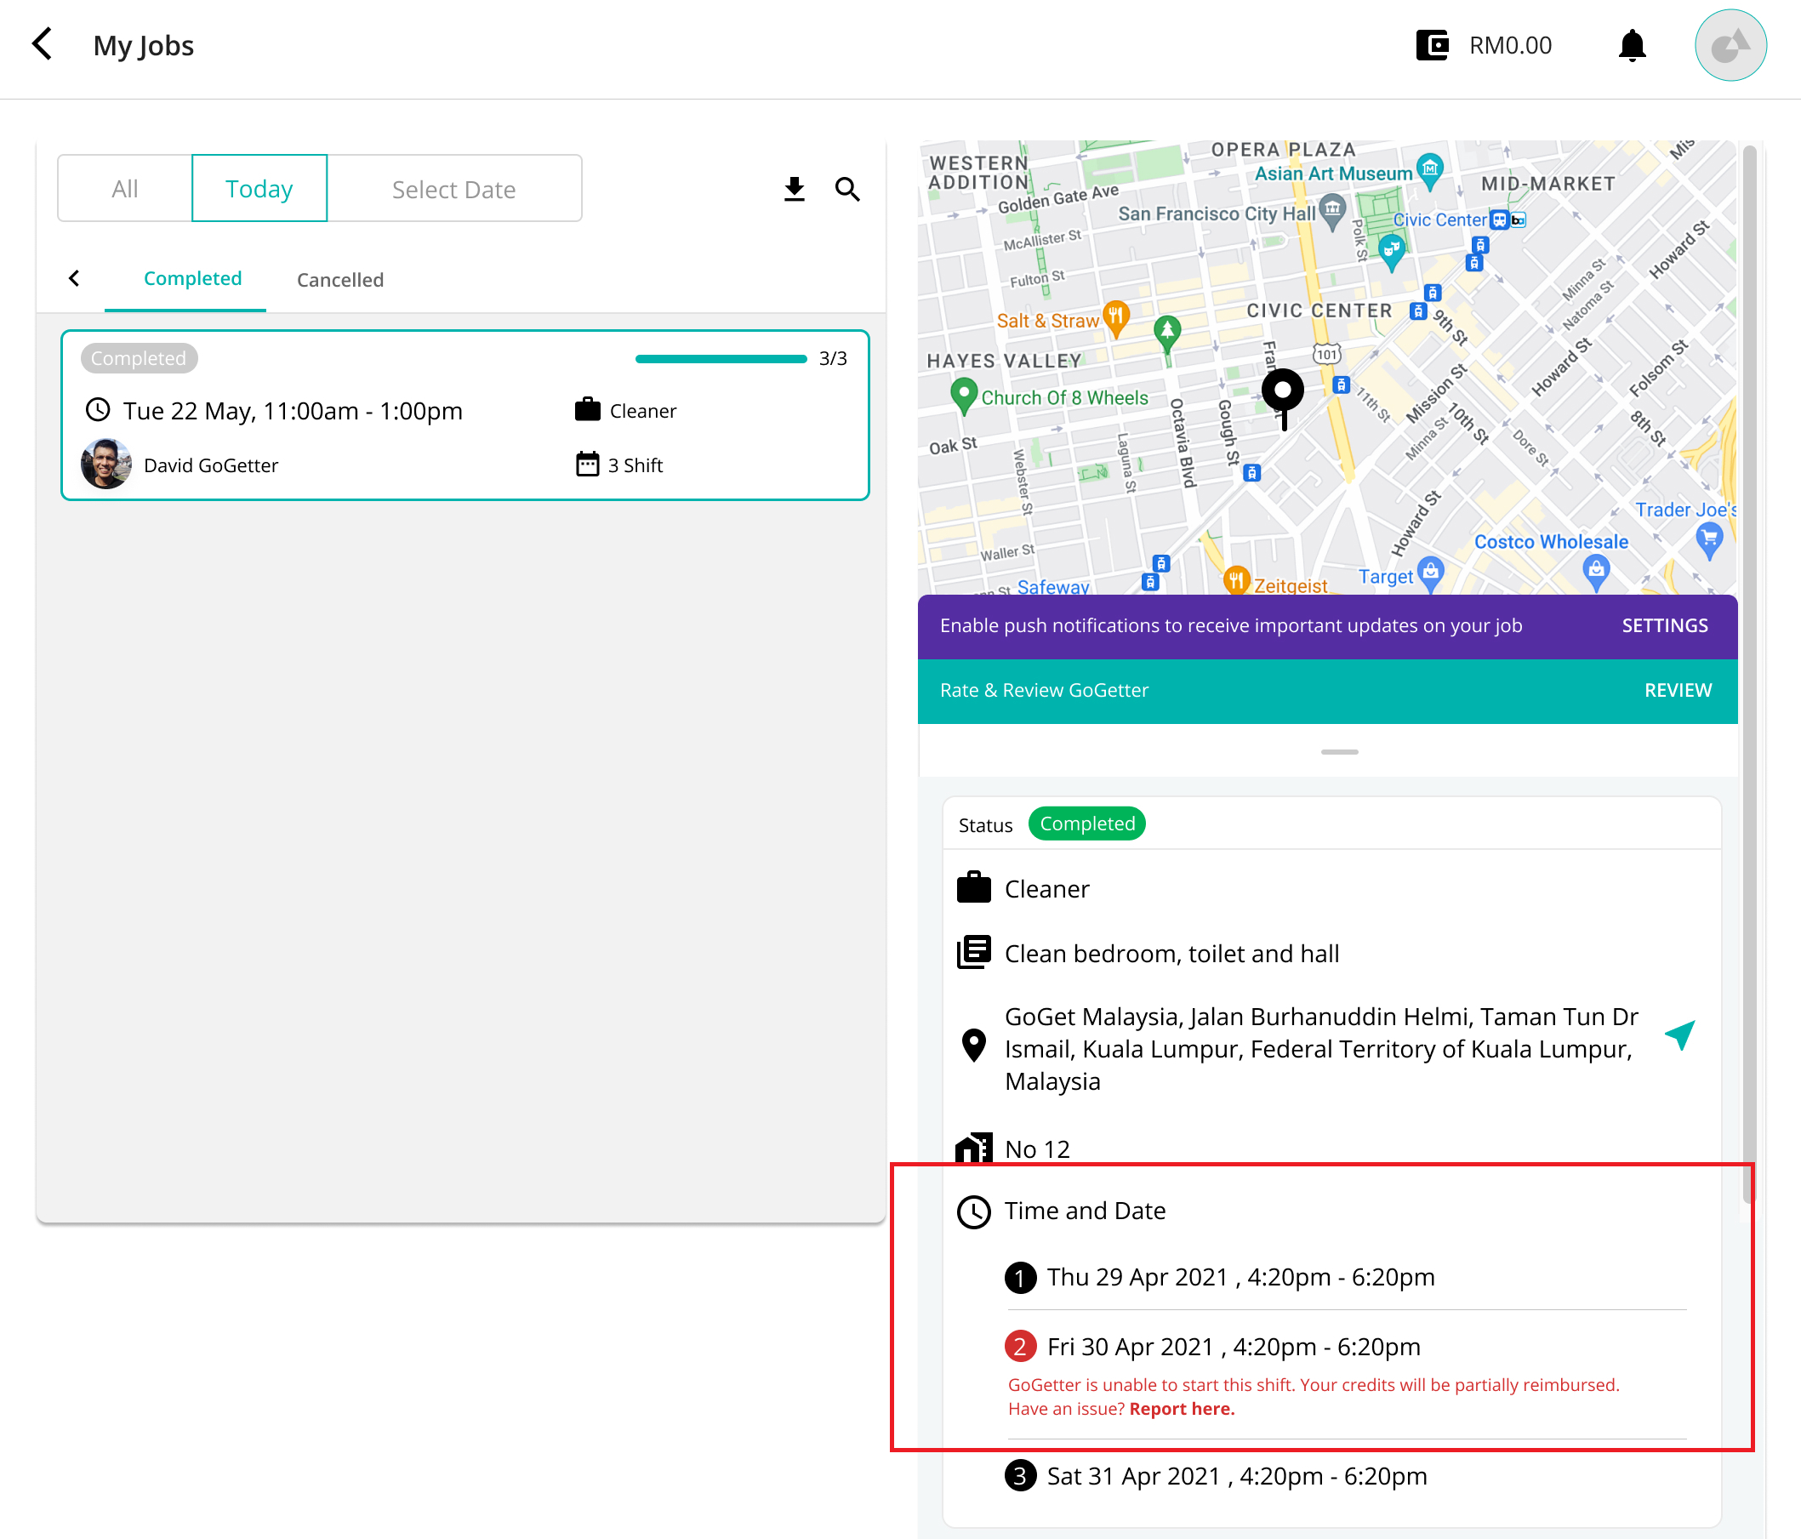1801x1539 pixels.
Task: Click the black location pin on the map
Action: click(1283, 397)
